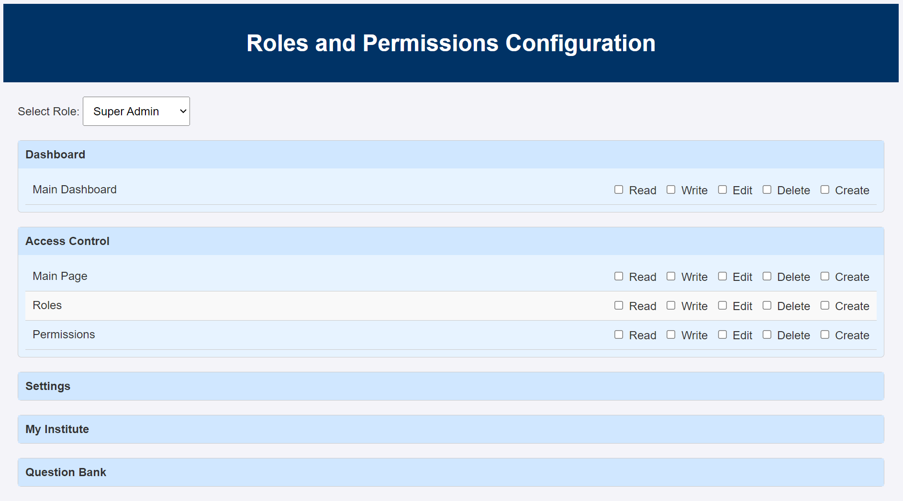Expand the Settings section
The height and width of the screenshot is (501, 903).
click(x=450, y=386)
